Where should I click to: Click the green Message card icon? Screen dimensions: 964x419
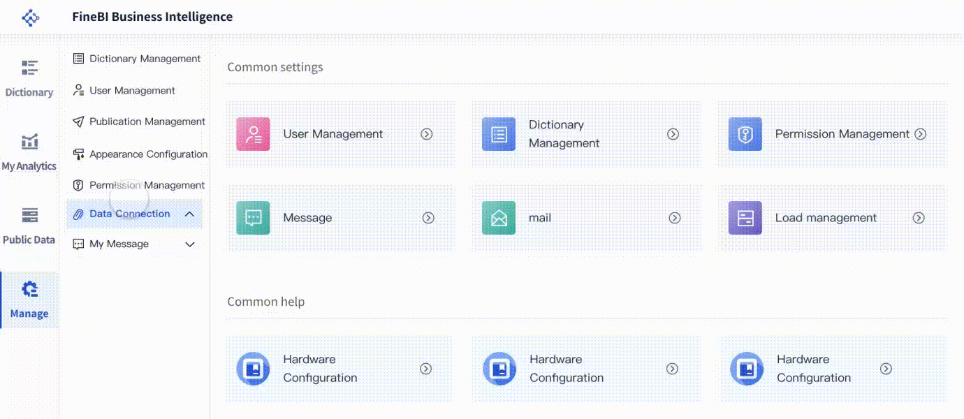click(253, 218)
